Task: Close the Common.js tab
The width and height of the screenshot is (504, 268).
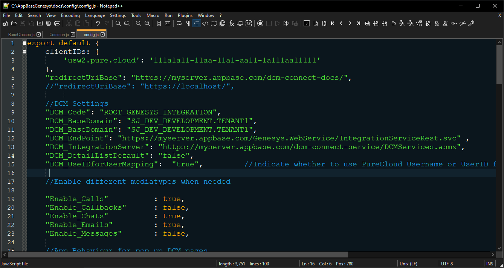Action: click(73, 35)
